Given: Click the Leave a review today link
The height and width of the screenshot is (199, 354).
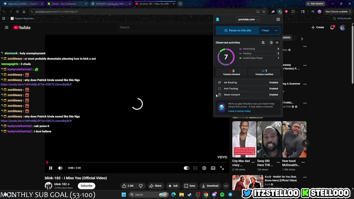Looking at the screenshot, I should [239, 111].
